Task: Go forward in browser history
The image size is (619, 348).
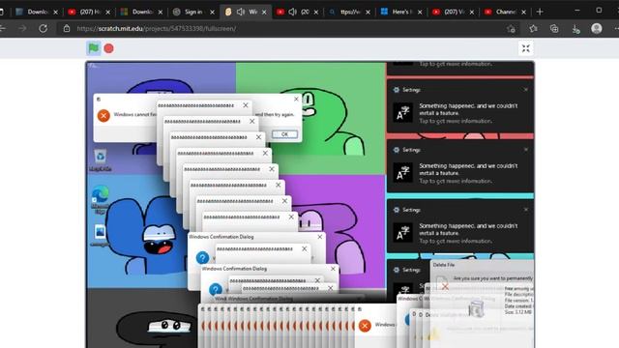Action: (x=22, y=28)
